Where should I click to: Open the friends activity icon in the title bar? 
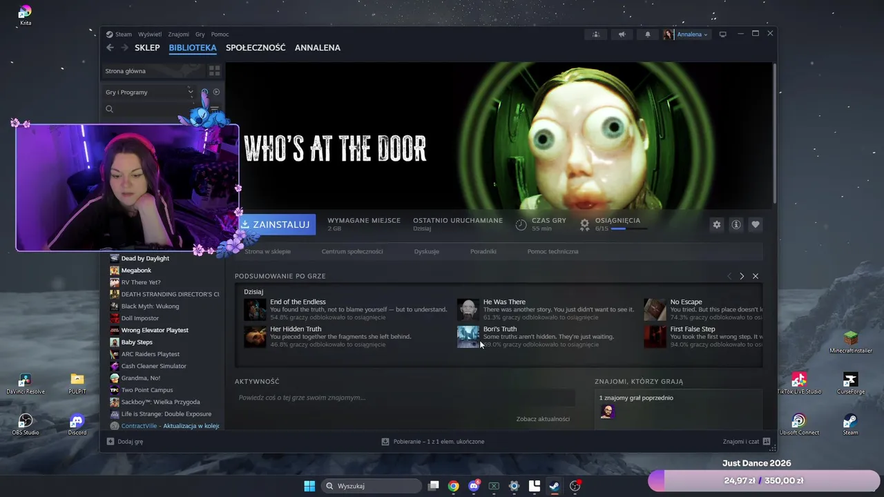pos(596,35)
